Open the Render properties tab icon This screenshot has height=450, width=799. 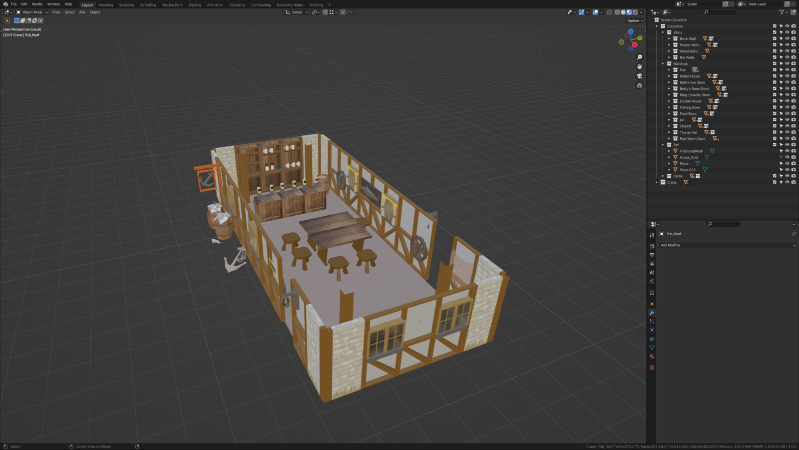point(652,246)
